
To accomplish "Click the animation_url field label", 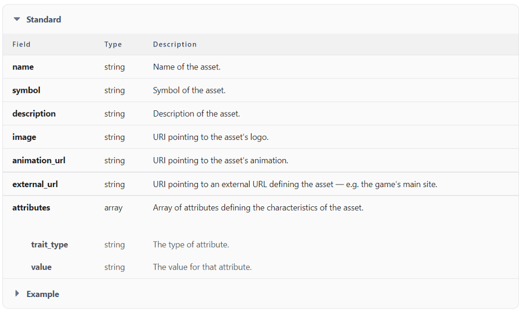I will [39, 160].
